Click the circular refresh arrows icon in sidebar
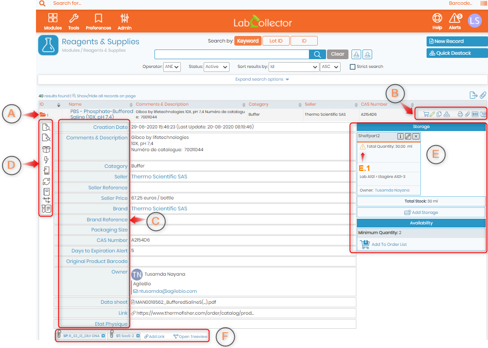This screenshot has width=488, height=348. tap(47, 181)
